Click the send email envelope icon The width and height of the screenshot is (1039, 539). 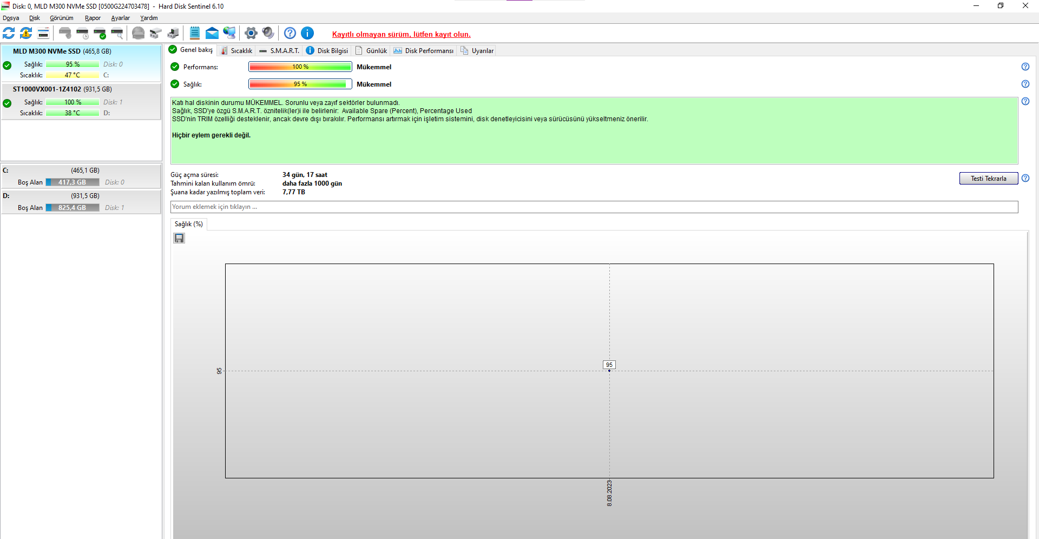(212, 33)
